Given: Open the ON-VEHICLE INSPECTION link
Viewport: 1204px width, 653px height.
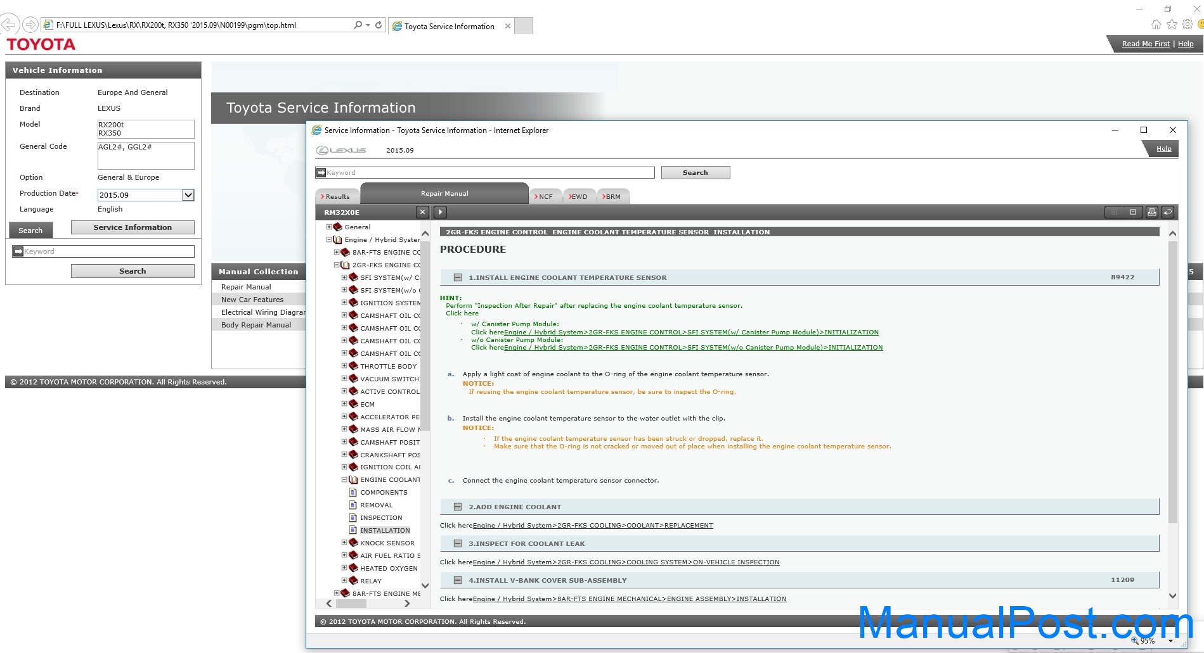Looking at the screenshot, I should click(x=626, y=562).
